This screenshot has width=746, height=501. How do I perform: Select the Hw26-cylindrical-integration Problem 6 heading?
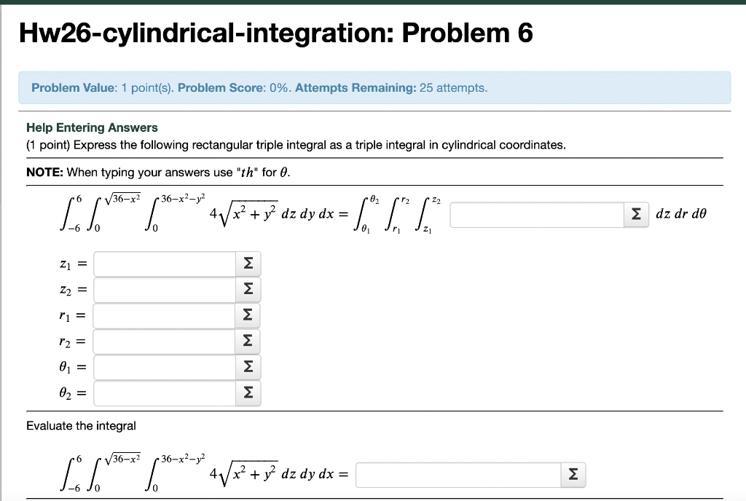(x=275, y=33)
